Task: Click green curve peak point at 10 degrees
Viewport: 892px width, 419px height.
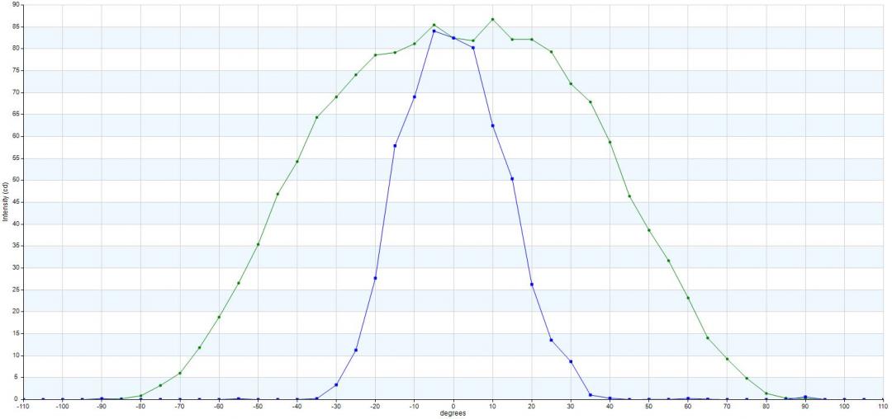Action: tap(492, 19)
